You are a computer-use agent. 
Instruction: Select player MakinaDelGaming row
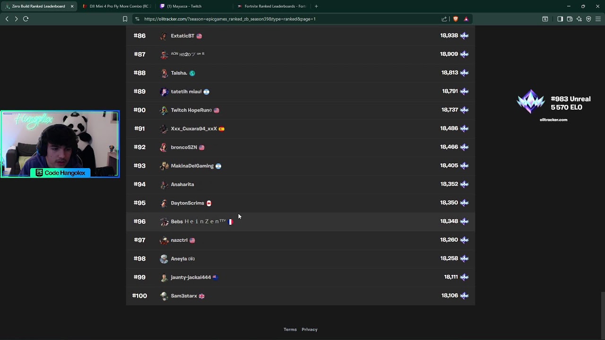click(301, 166)
